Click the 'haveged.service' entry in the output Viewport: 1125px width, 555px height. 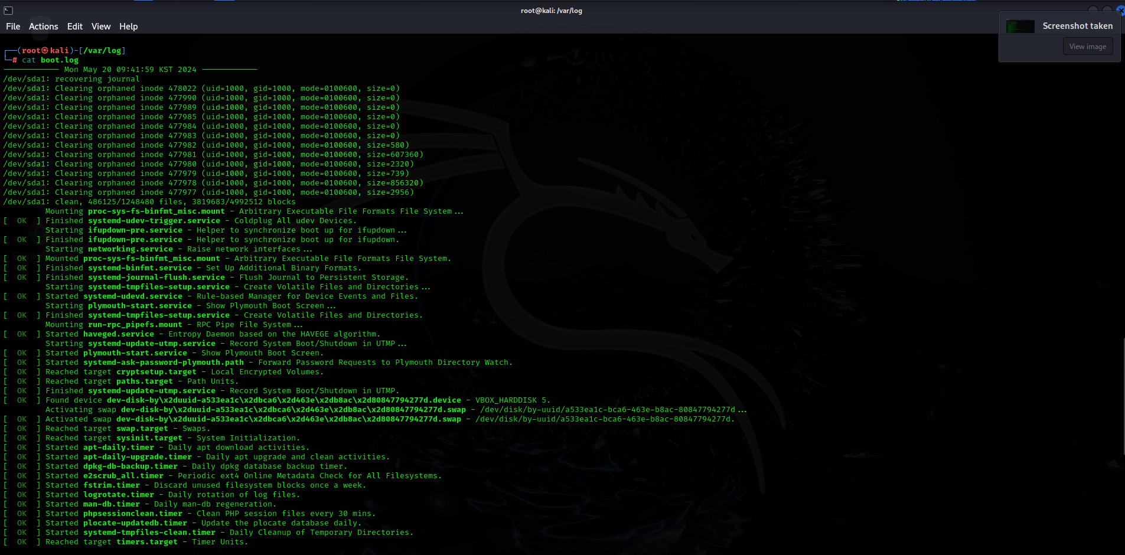(x=119, y=334)
